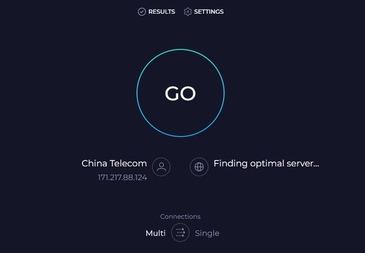Click the Results checkmark icon
The image size is (365, 253).
(142, 12)
